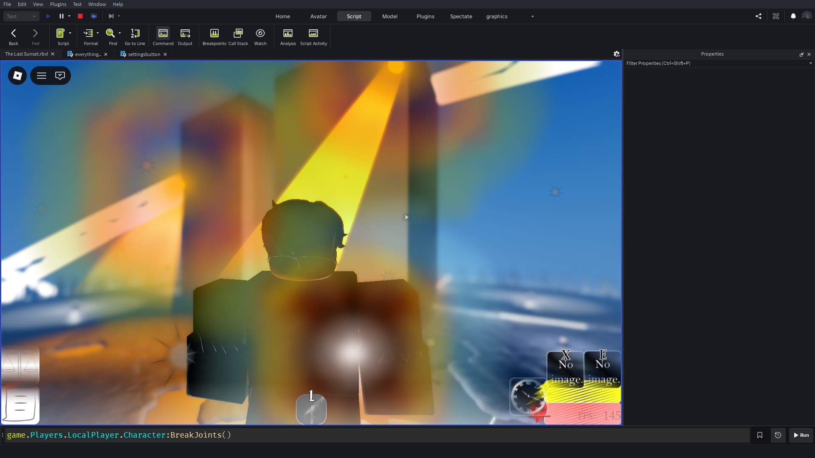Image resolution: width=815 pixels, height=458 pixels.
Task: Open Go to Line
Action: click(135, 37)
